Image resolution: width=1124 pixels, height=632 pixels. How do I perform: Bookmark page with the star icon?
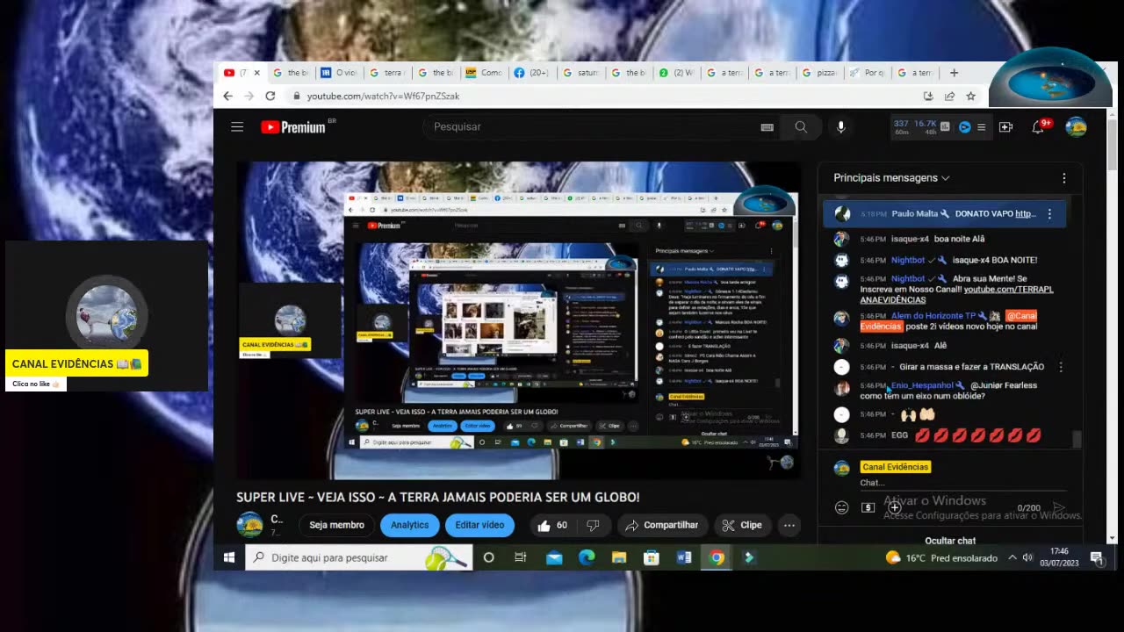pos(970,97)
